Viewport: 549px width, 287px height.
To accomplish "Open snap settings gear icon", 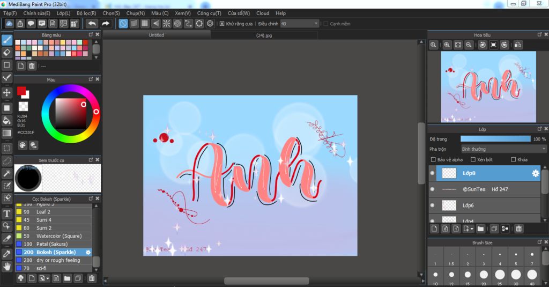I will point(210,24).
